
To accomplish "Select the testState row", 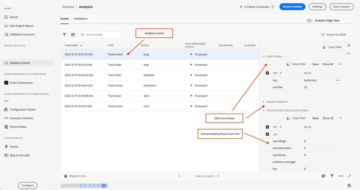I will coord(160,75).
